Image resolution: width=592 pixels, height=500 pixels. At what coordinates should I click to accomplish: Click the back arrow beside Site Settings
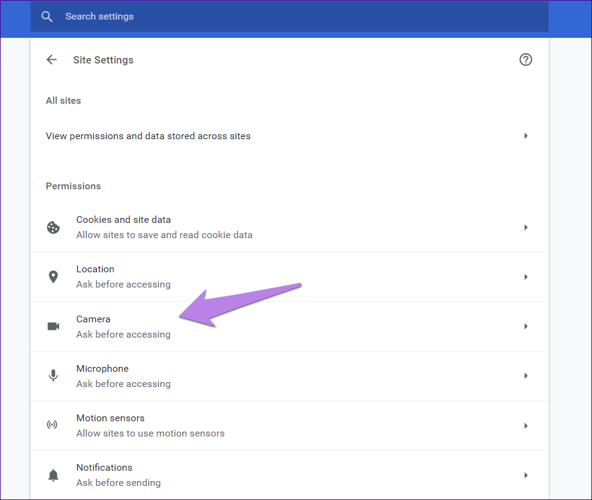52,60
